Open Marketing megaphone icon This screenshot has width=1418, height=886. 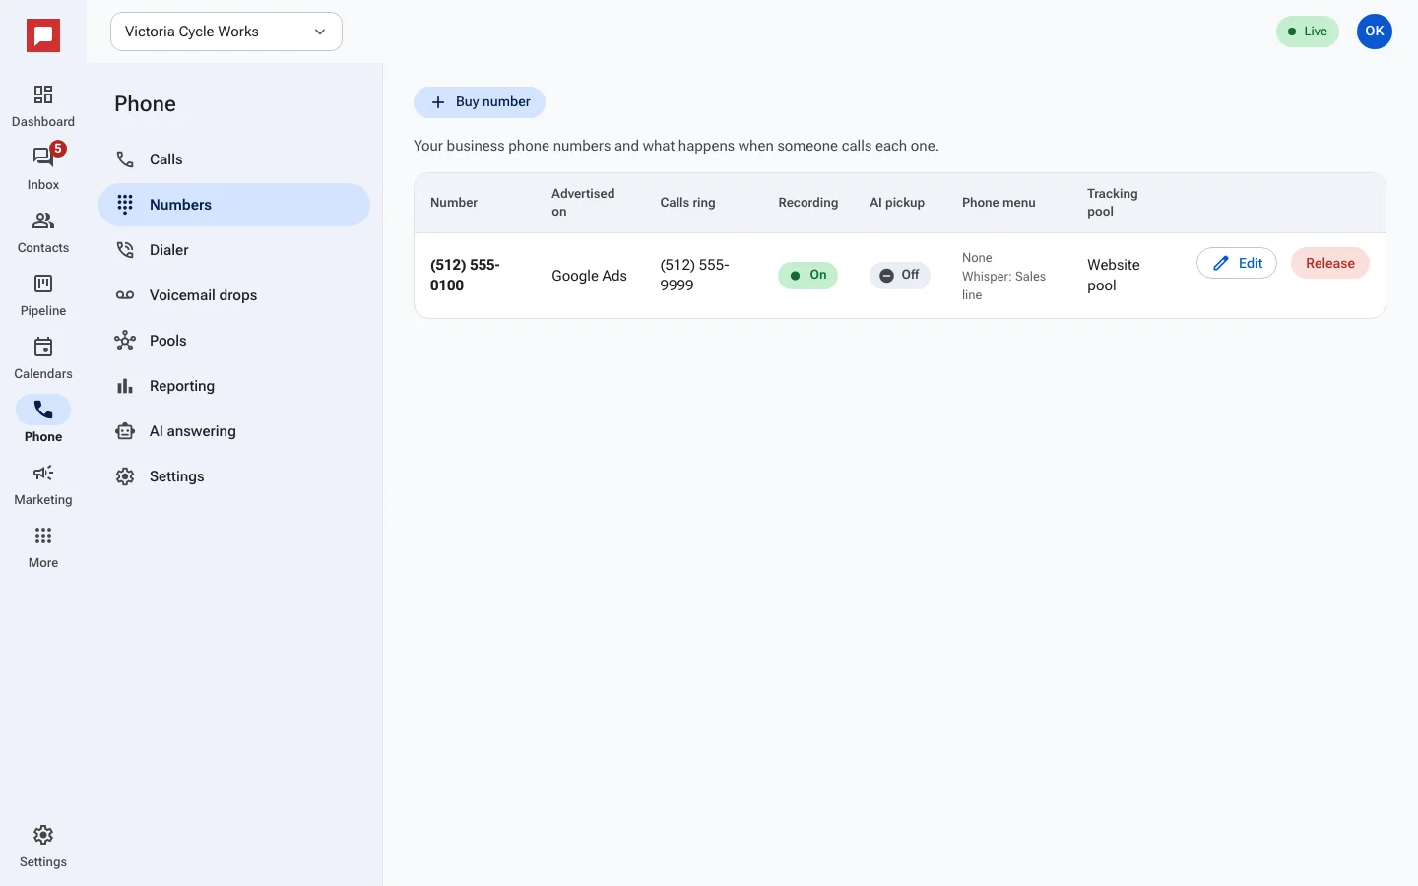click(43, 484)
